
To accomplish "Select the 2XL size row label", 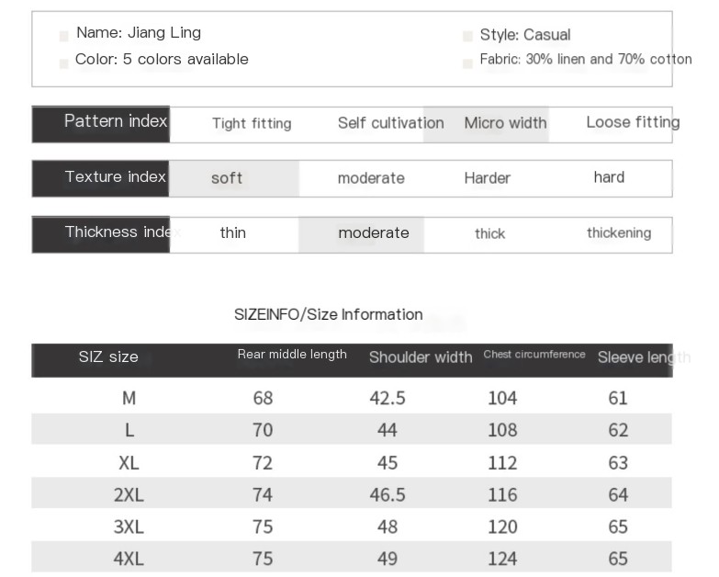I will point(129,494).
